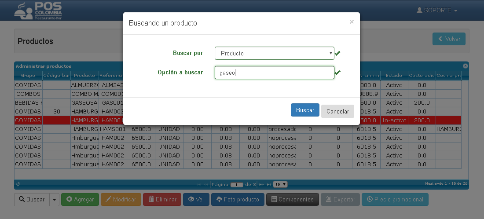This screenshot has height=219, width=484.
Task: Click the Modificar button
Action: pyautogui.click(x=121, y=200)
